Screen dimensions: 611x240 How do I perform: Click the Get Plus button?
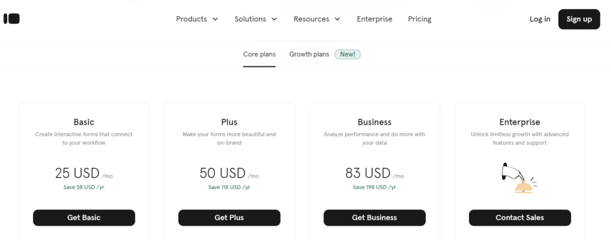pos(229,217)
